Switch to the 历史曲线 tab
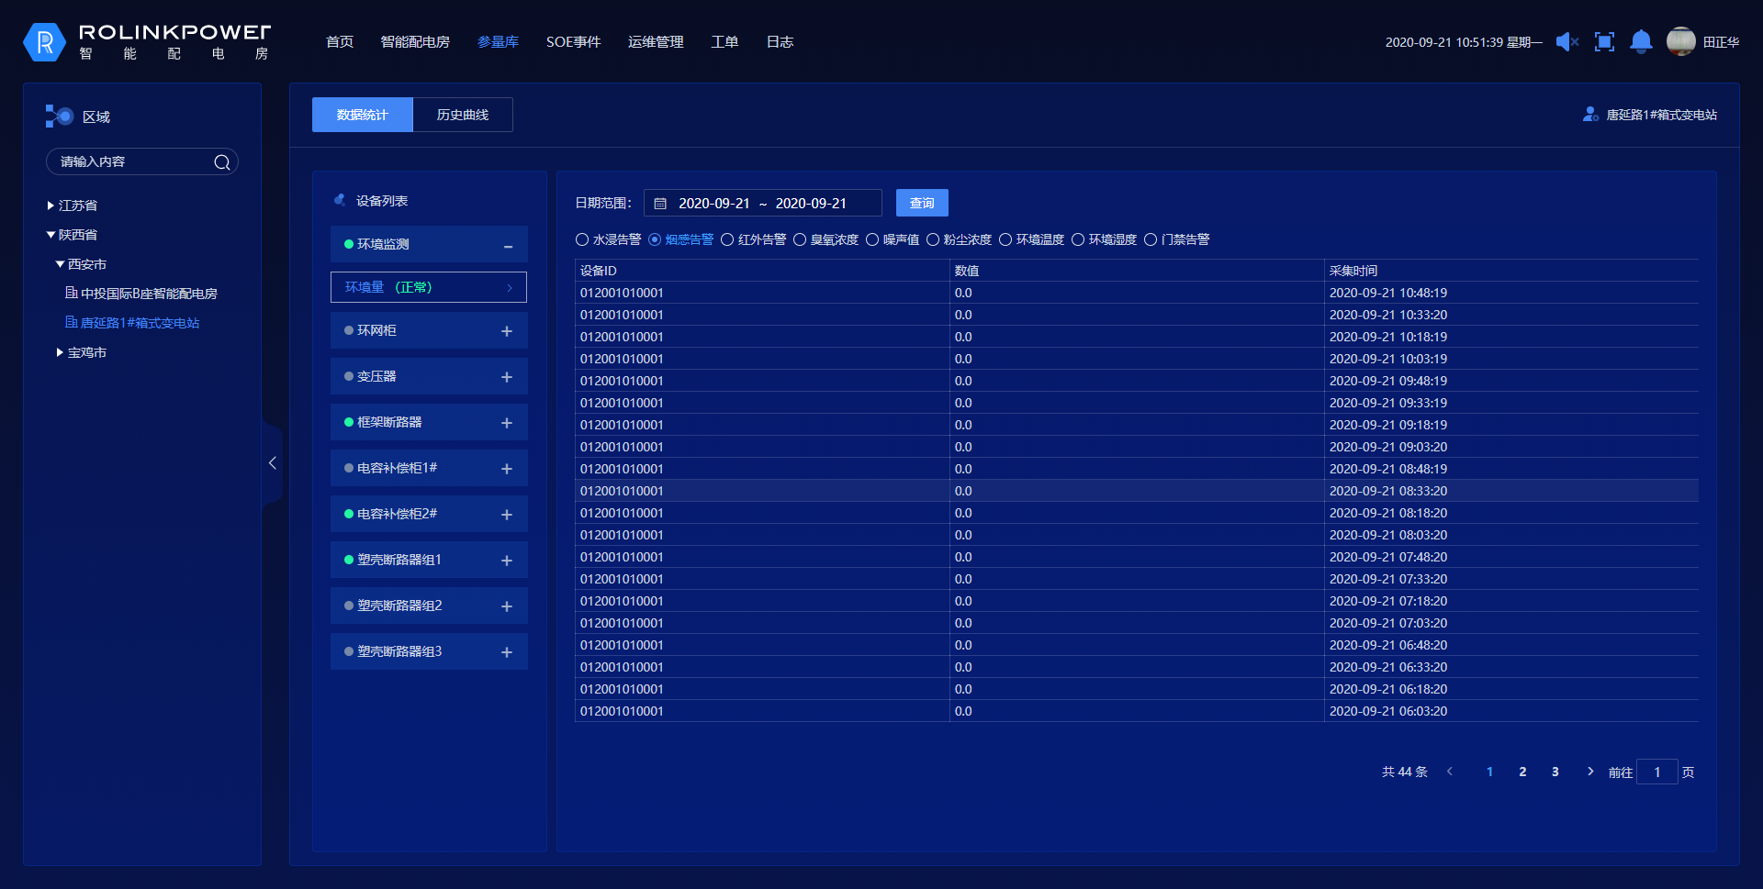 463,115
